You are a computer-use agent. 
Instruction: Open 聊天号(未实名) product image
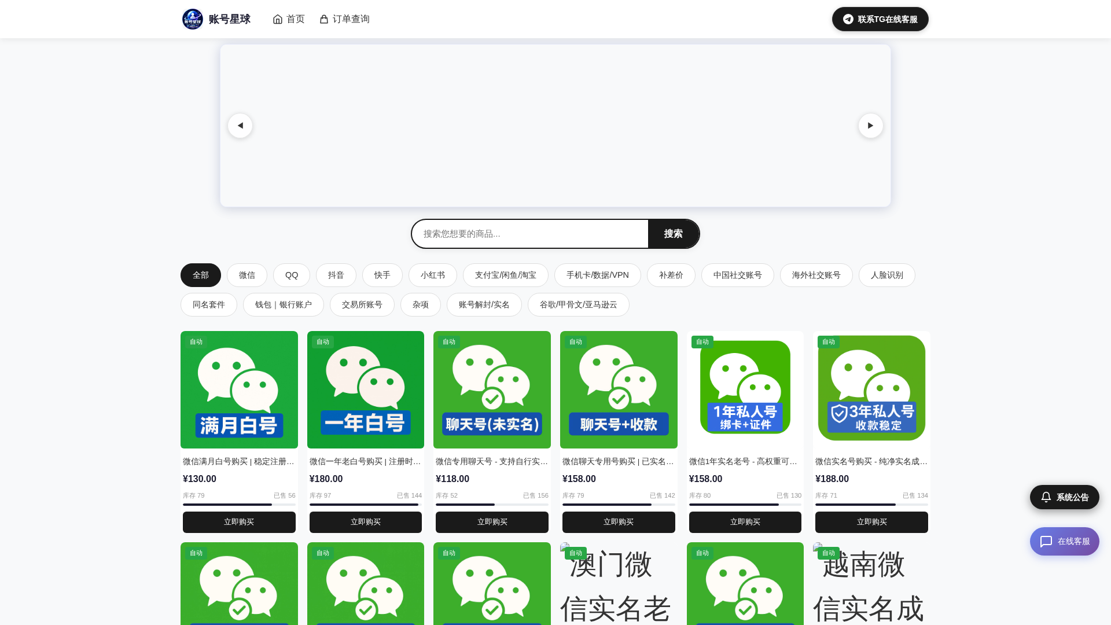coord(492,389)
